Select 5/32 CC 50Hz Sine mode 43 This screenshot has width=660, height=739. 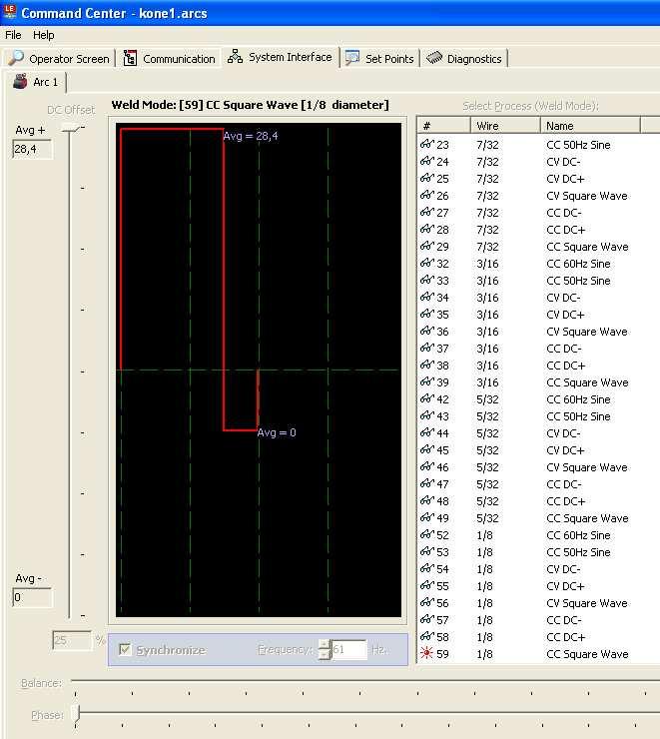538,416
